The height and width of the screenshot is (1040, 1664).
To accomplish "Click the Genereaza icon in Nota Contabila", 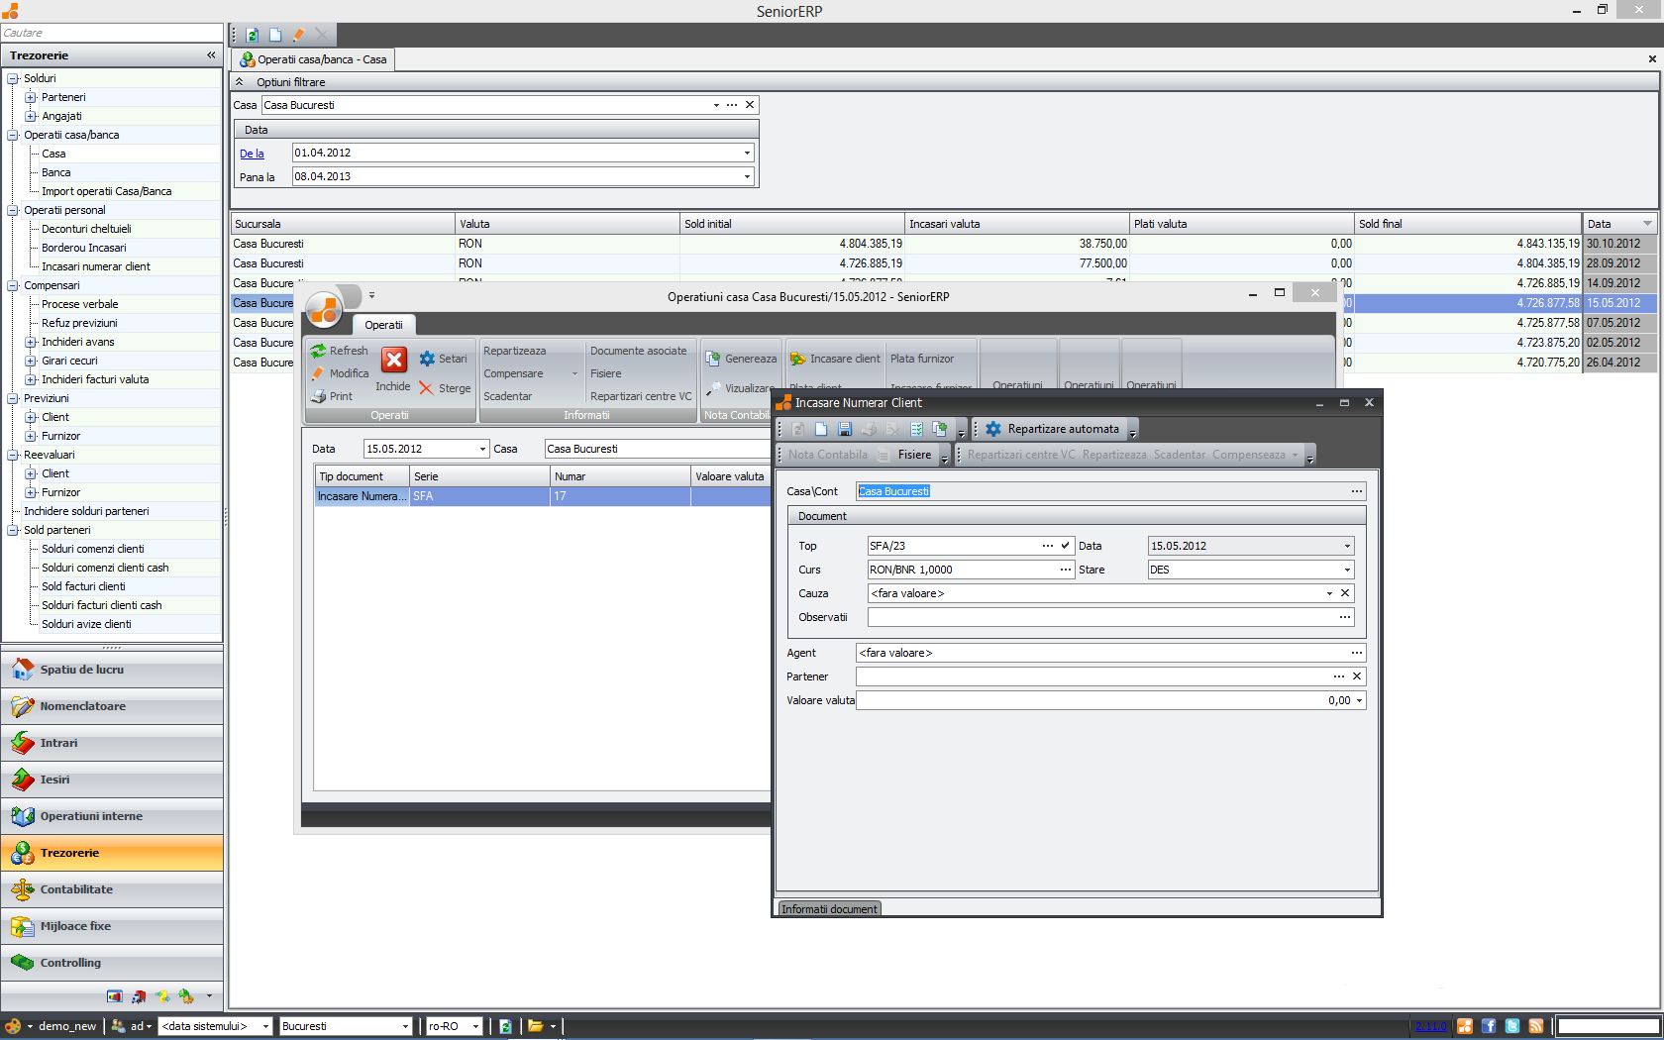I will click(713, 359).
